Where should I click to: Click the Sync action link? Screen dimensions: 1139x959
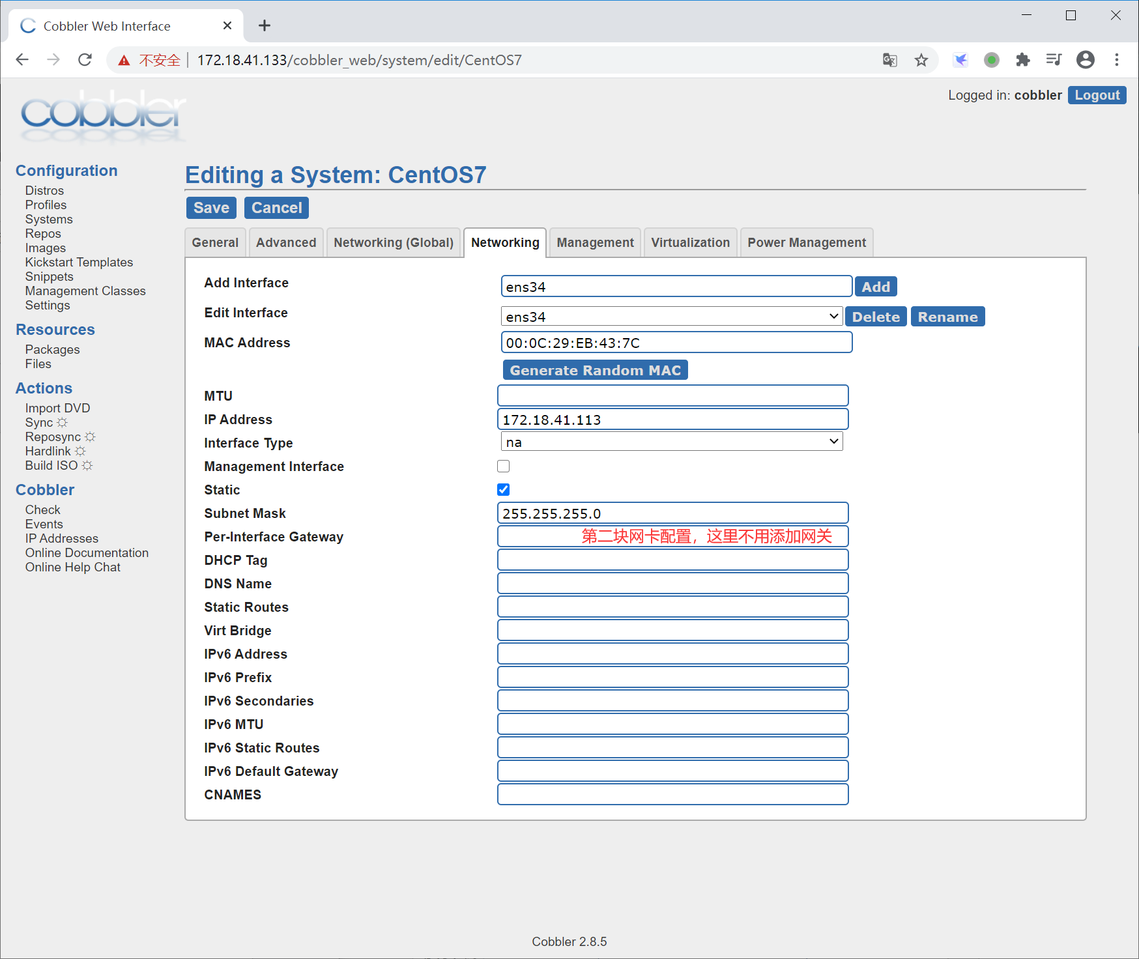[39, 422]
